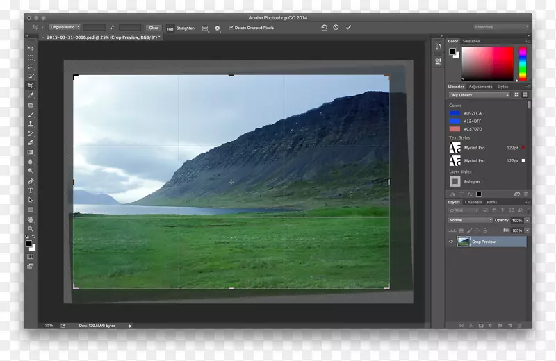Image resolution: width=556 pixels, height=361 pixels.
Task: Select the Move tool
Action: (31, 49)
